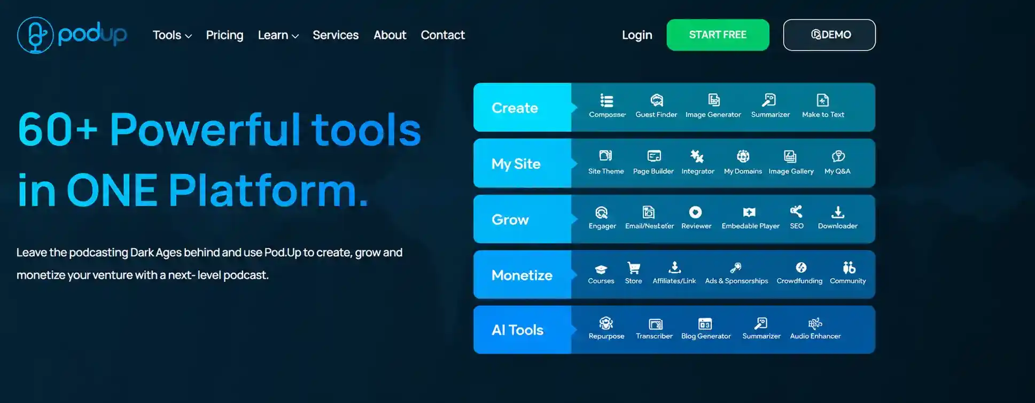
Task: Select the Image Generator icon
Action: point(714,100)
